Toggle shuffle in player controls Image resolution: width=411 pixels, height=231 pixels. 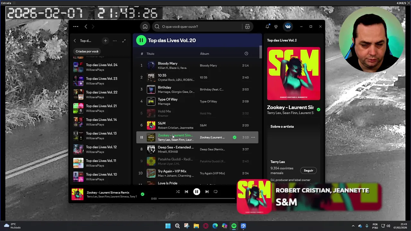point(178,192)
